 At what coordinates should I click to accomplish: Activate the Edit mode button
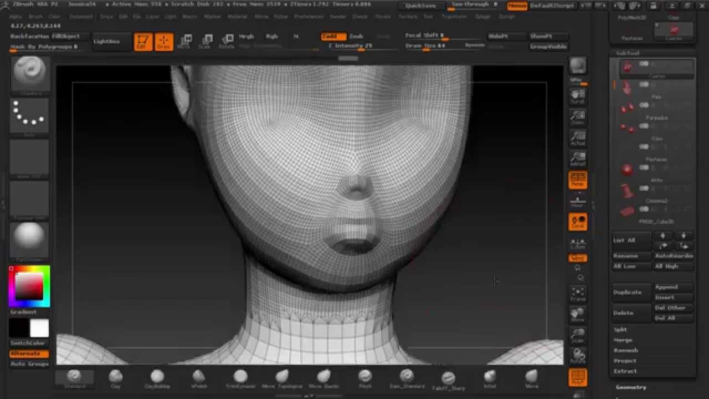click(x=143, y=42)
